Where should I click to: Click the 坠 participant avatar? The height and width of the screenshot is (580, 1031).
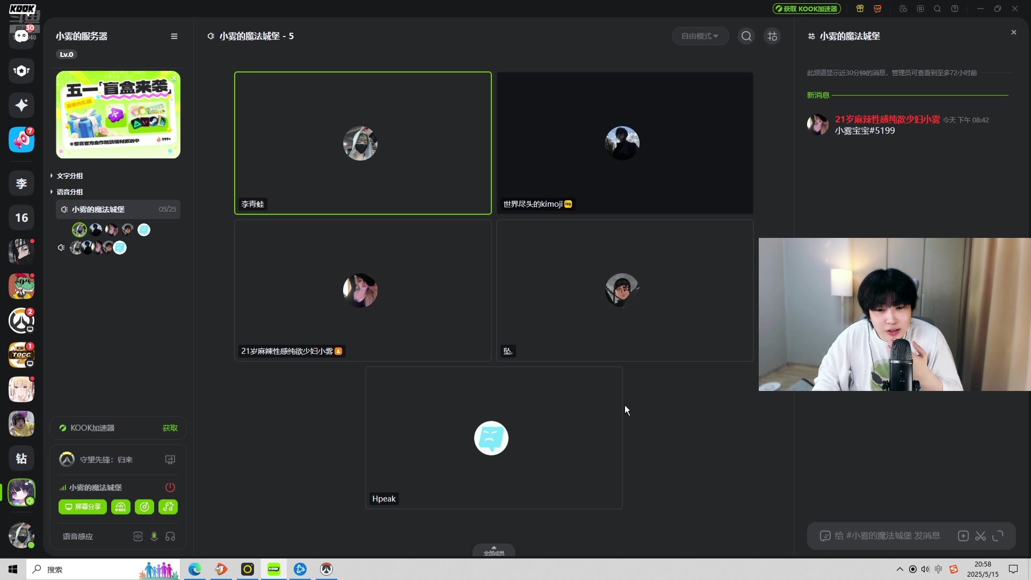(622, 291)
